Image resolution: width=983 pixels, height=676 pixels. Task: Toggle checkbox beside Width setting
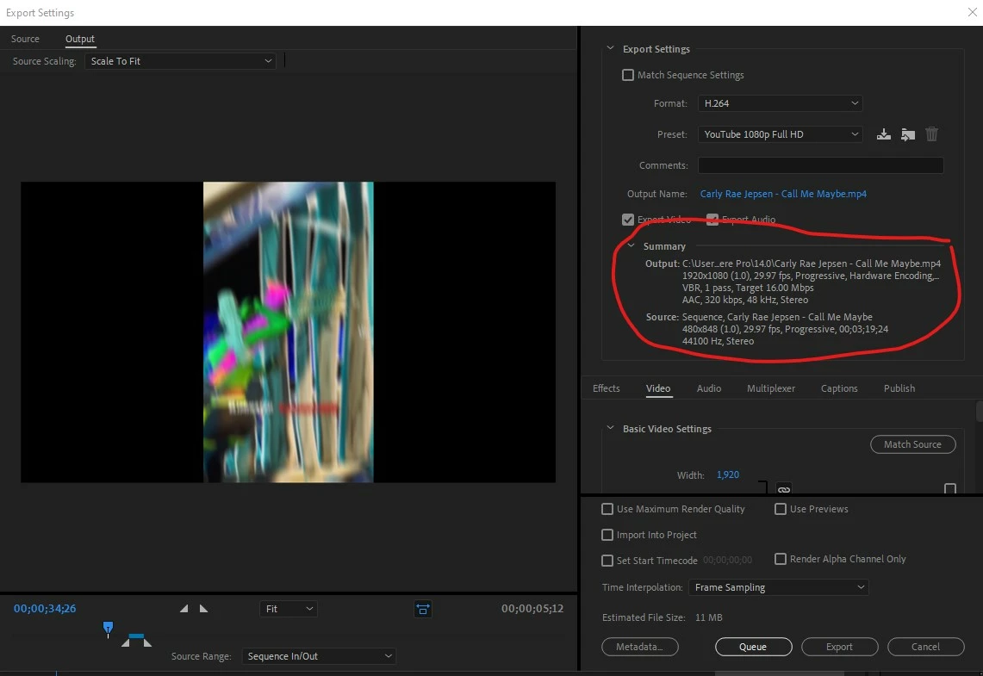949,488
